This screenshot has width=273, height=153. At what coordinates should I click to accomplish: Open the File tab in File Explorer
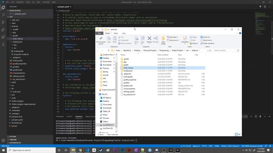99,33
